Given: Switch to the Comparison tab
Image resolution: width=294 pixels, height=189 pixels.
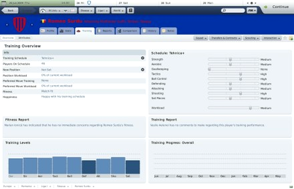Looking at the screenshot, I should click(x=128, y=31).
